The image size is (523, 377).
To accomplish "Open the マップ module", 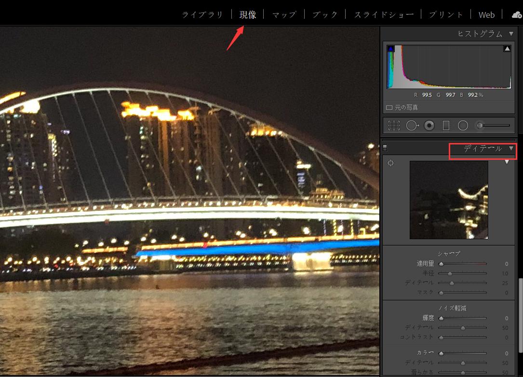I will click(284, 15).
